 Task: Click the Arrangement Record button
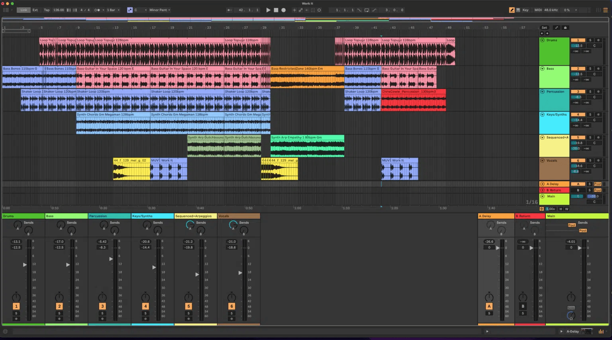point(283,10)
